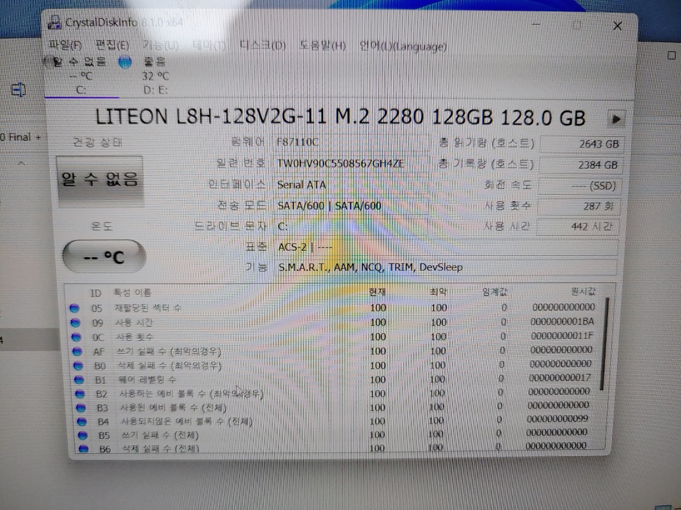Click raw value 0000000001BA

pyautogui.click(x=562, y=321)
